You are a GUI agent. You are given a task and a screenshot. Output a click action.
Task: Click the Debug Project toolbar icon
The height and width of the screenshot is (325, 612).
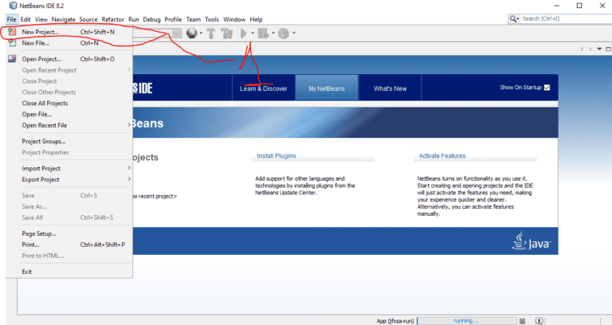click(263, 33)
